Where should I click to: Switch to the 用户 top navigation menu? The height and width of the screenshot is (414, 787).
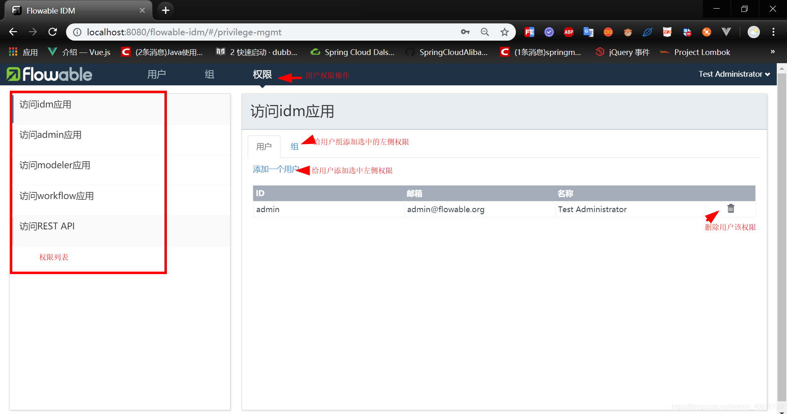coord(157,74)
